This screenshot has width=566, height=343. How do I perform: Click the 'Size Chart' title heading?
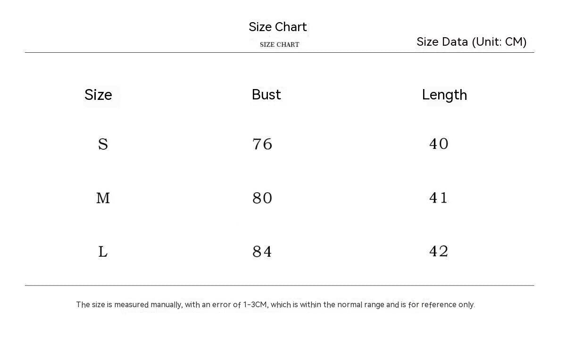click(x=278, y=27)
